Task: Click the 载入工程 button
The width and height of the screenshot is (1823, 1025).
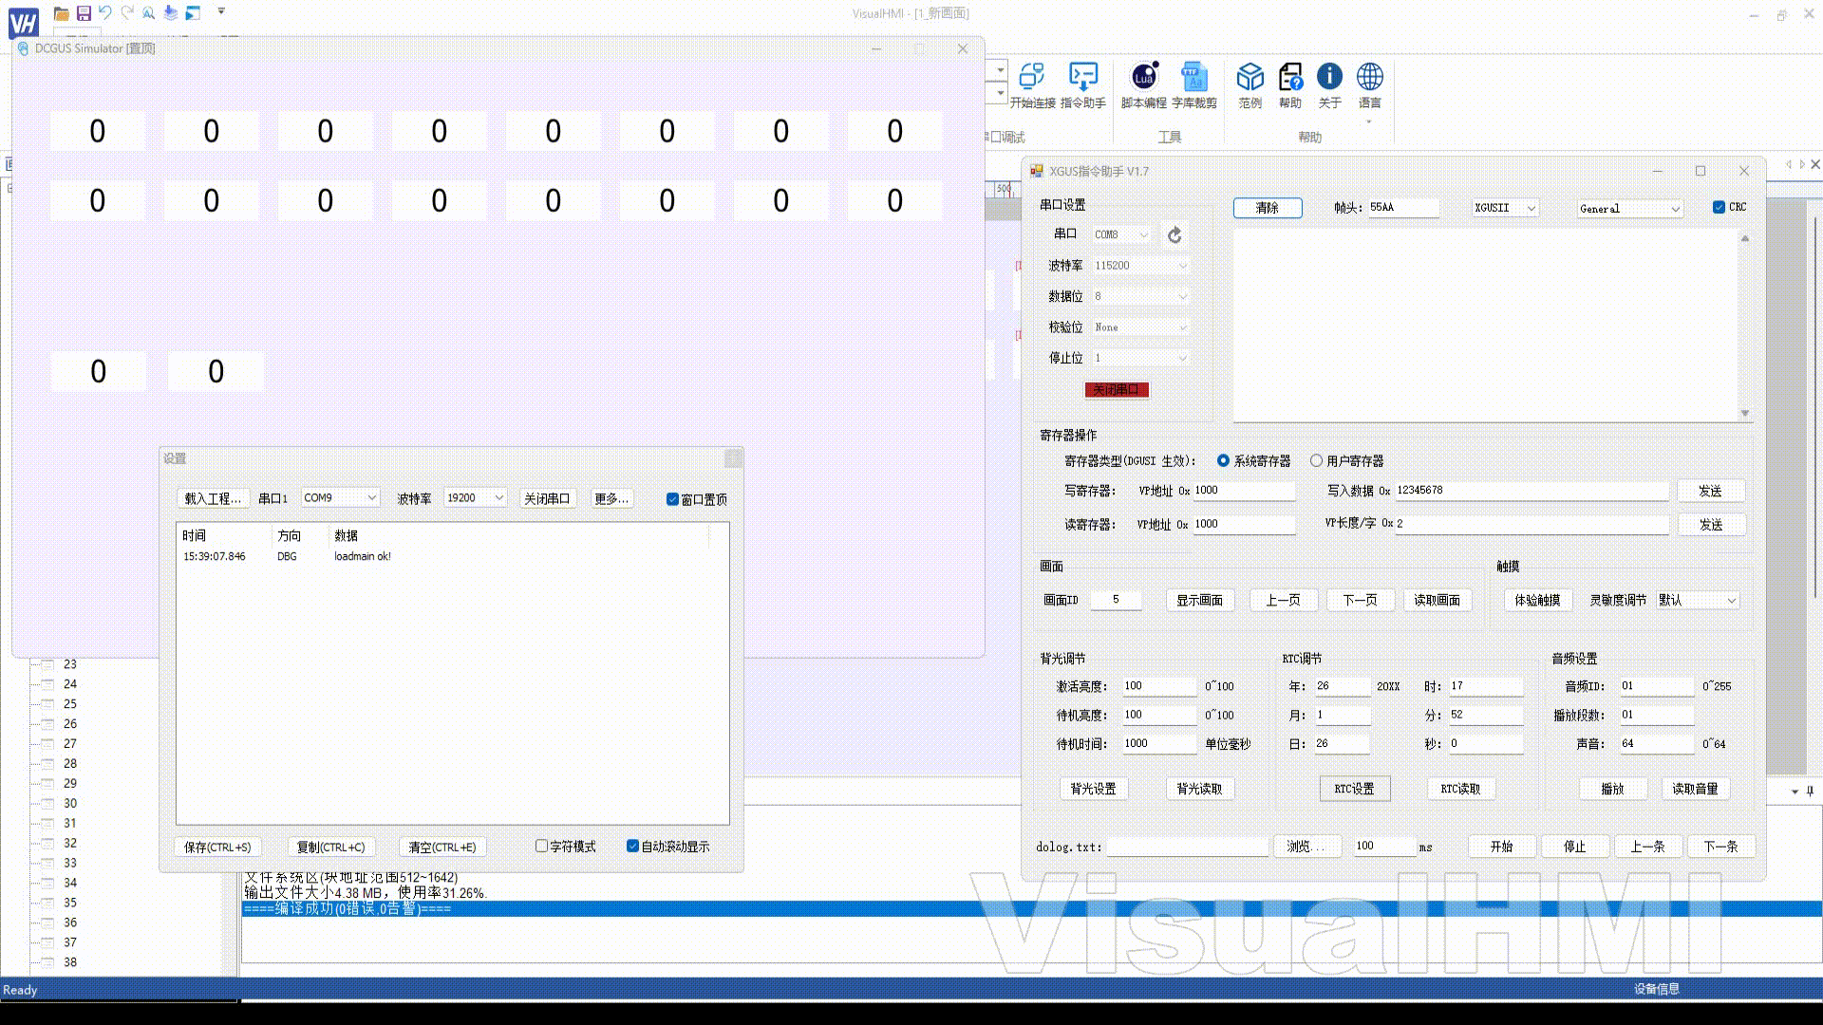Action: (212, 498)
